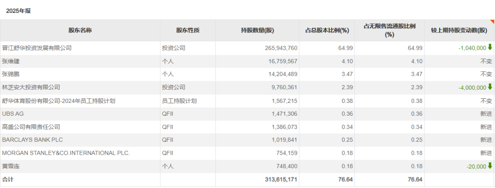Open MORGAN STANLEY&CO.INTERNATIONAL PLC. entry
Image resolution: width=495 pixels, height=188 pixels.
click(x=66, y=153)
